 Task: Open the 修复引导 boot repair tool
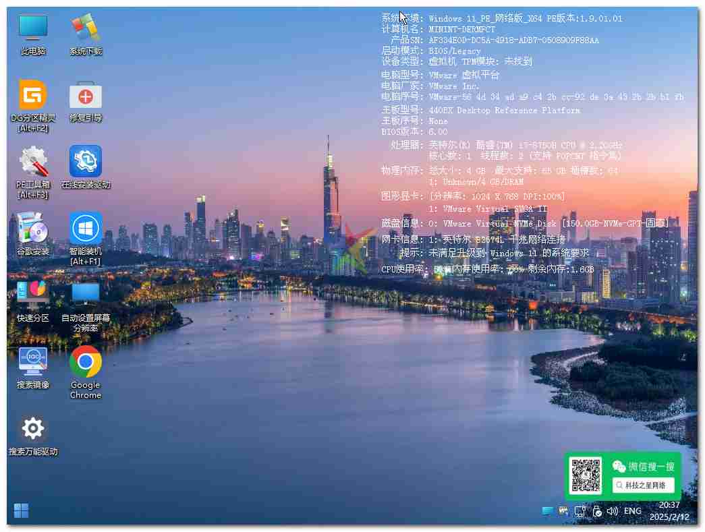click(x=85, y=94)
